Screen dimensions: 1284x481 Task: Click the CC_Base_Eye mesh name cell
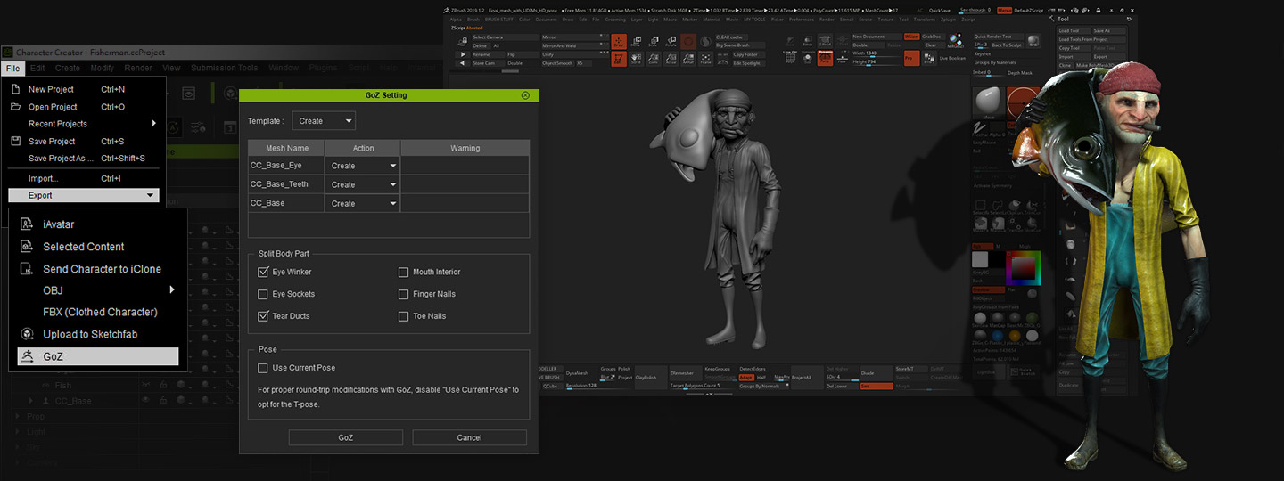(286, 166)
